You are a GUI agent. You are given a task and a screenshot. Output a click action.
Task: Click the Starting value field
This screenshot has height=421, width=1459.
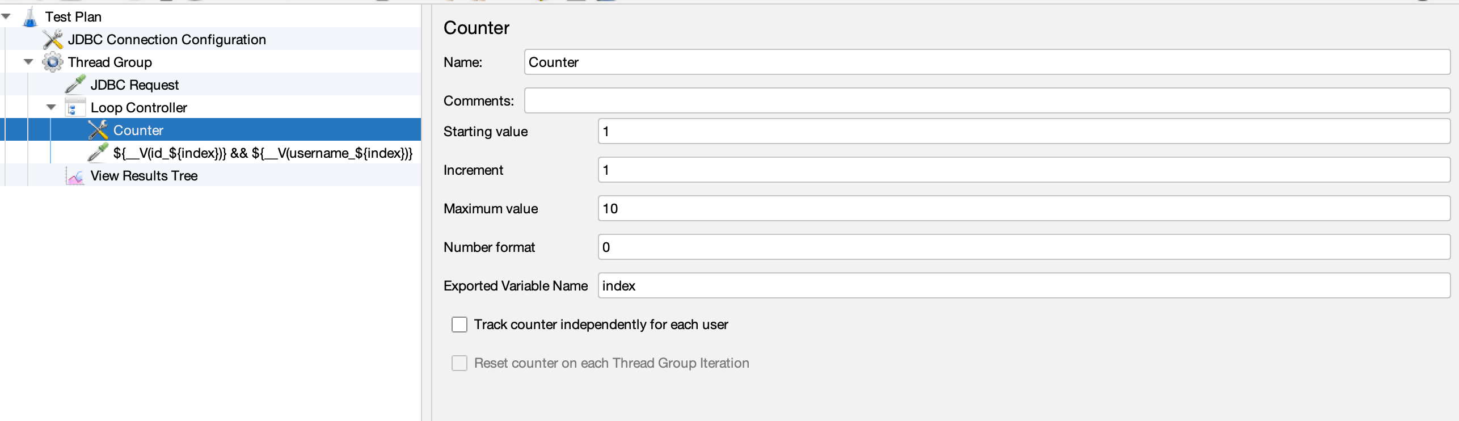coord(1024,132)
